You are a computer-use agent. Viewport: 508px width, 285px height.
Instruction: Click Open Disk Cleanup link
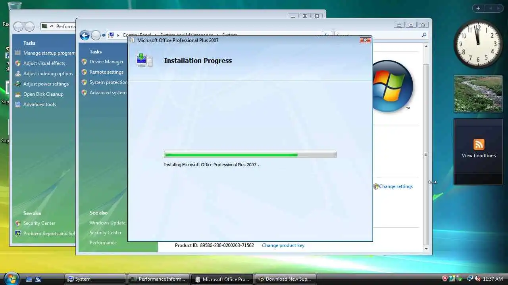[43, 94]
